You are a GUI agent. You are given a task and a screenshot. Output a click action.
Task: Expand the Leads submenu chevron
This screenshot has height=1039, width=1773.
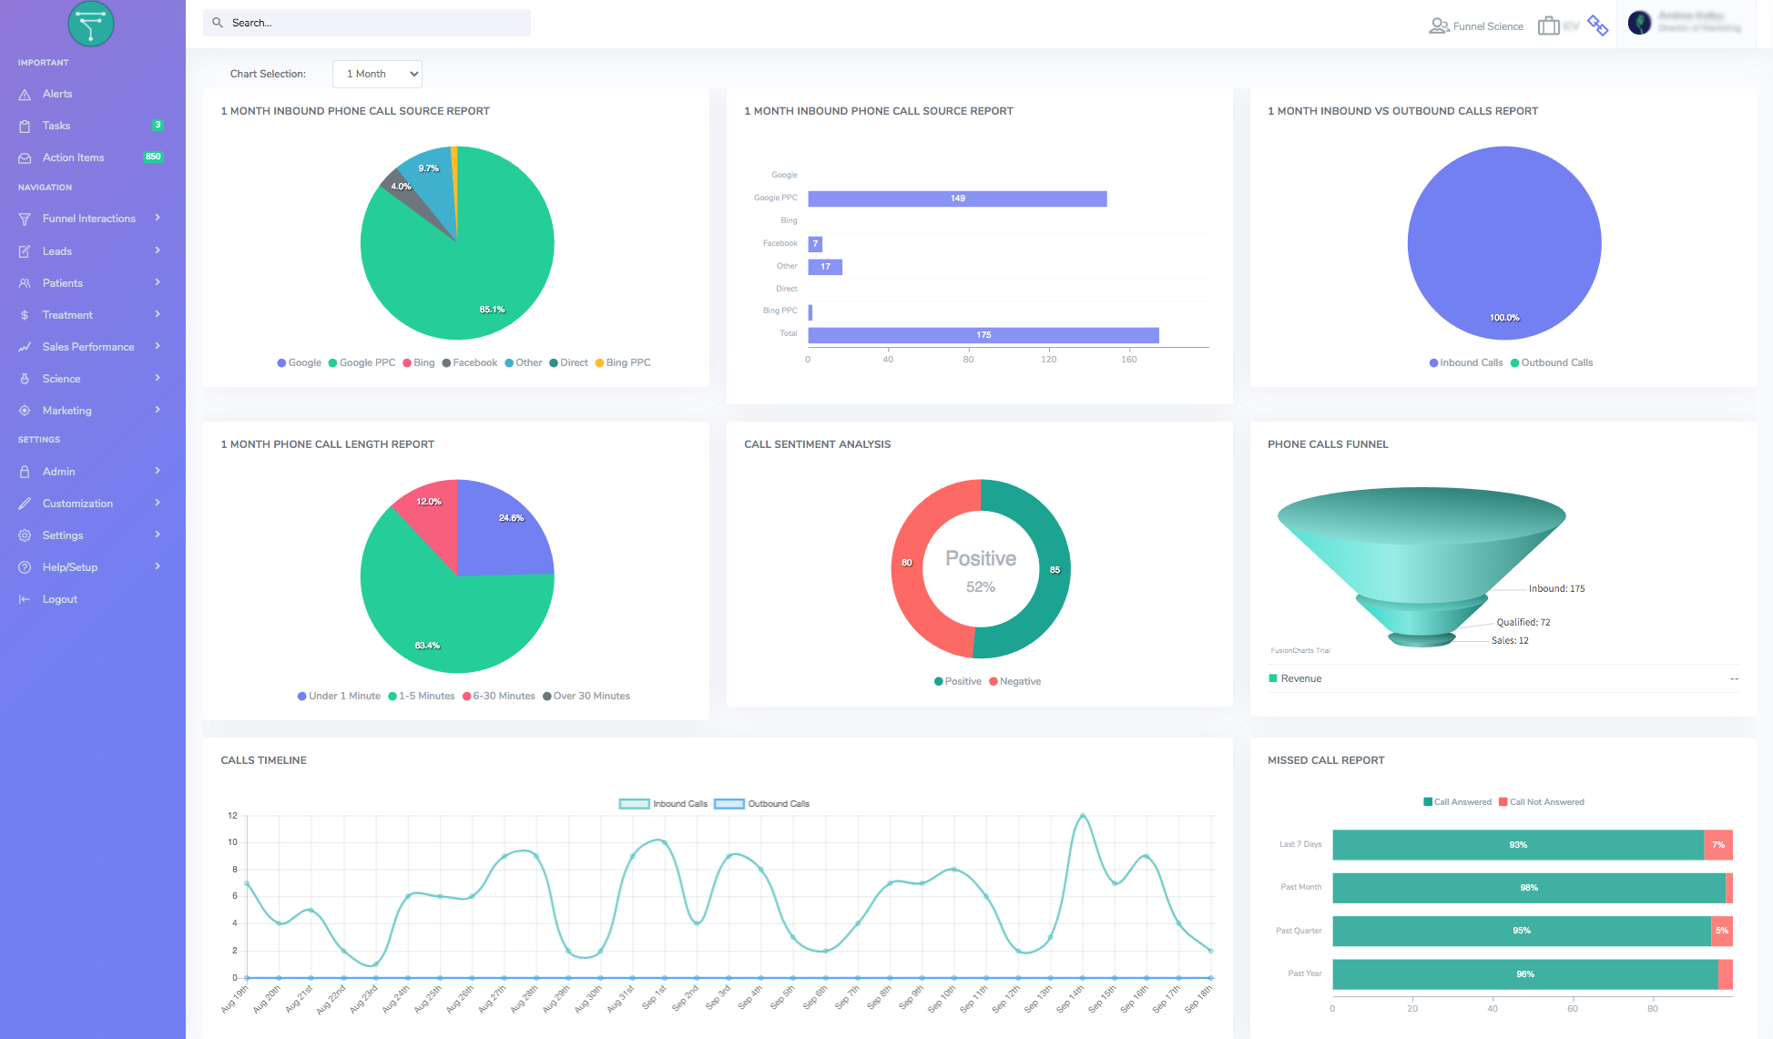point(158,250)
